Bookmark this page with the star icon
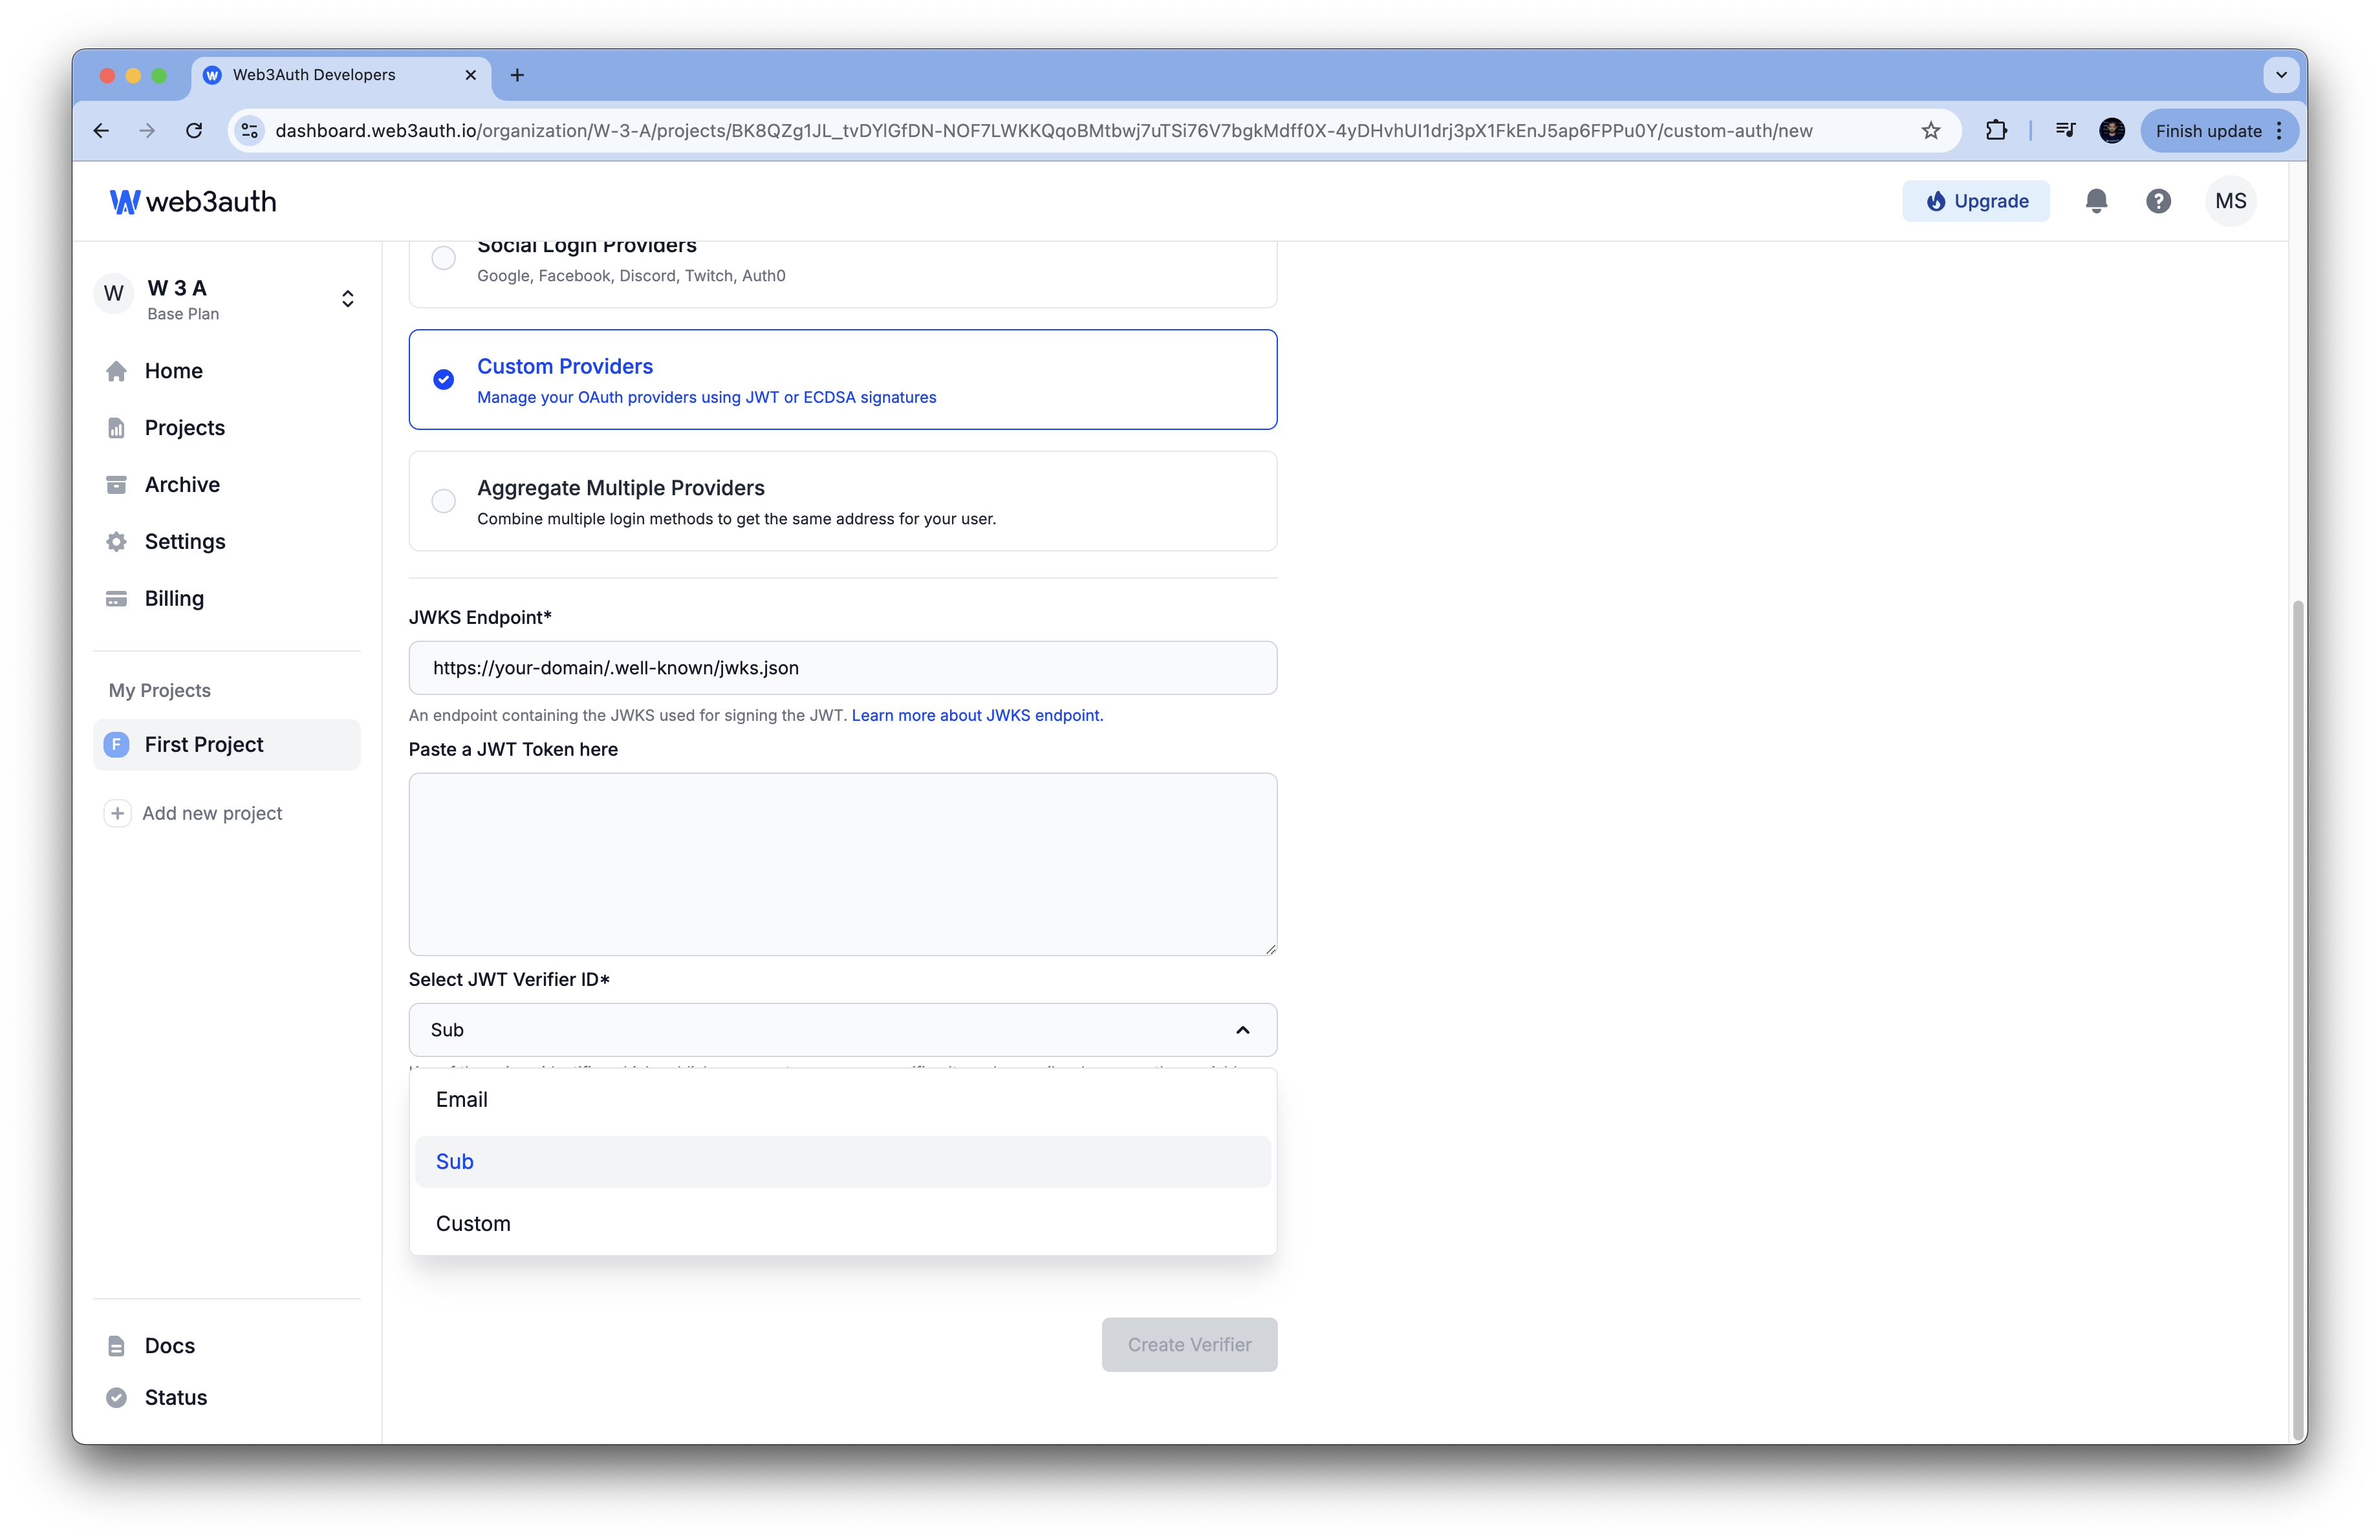Viewport: 2380px width, 1540px height. [x=1930, y=131]
